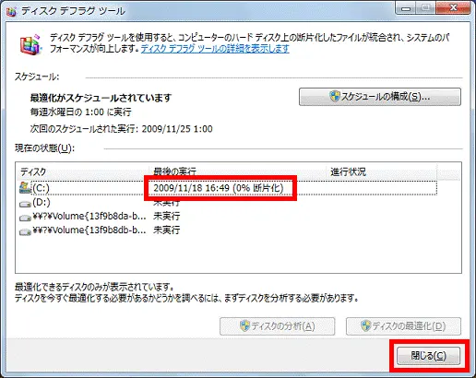Screen dimensions: 476x378
Task: Click the large defragmenter icon beside the description
Action: 30,44
